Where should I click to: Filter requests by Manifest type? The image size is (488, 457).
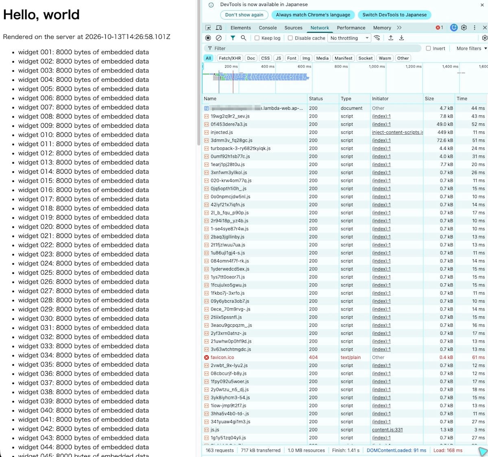coord(344,58)
